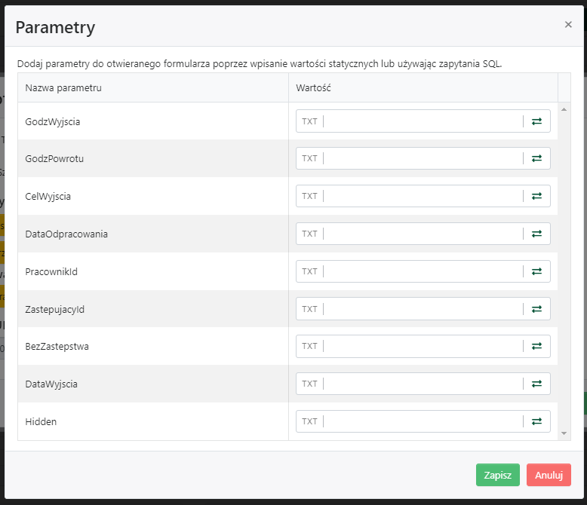Screen dimensions: 587x505
Task: Click into PracownikId value input
Action: coord(423,271)
